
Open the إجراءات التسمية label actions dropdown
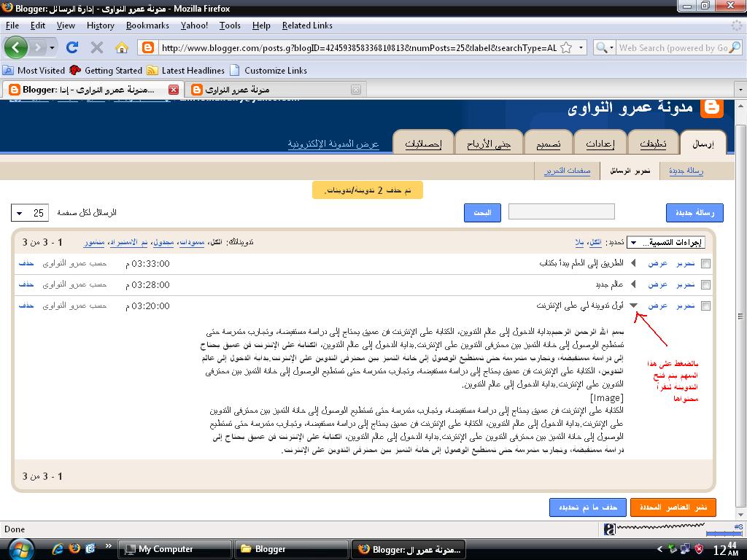[665, 242]
